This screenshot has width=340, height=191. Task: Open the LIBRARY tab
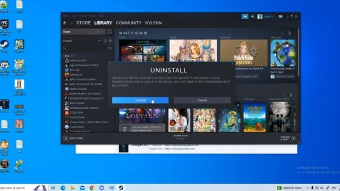[x=103, y=23]
